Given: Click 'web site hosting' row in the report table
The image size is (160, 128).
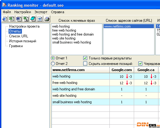Looking at the screenshot, I should point(81,96).
